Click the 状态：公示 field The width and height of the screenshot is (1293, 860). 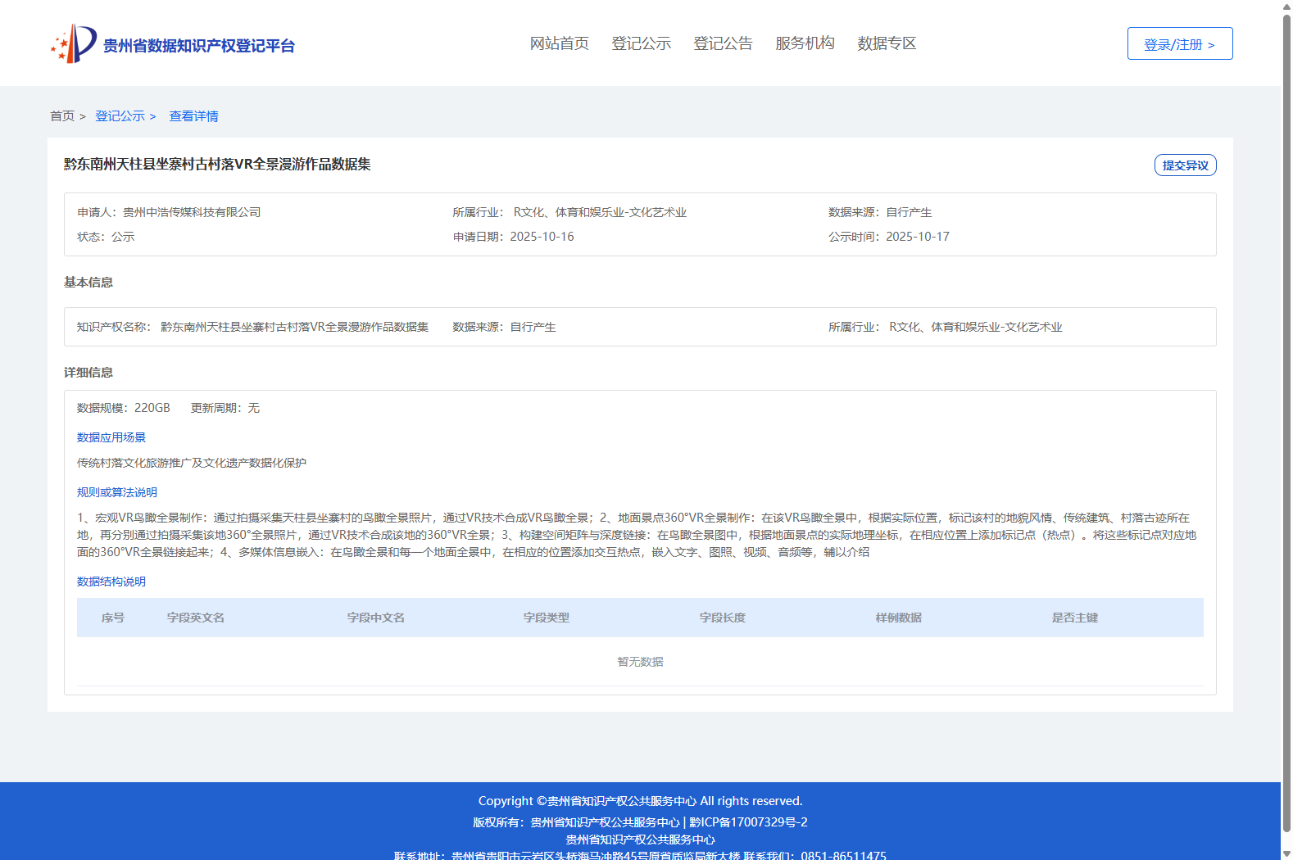point(106,237)
